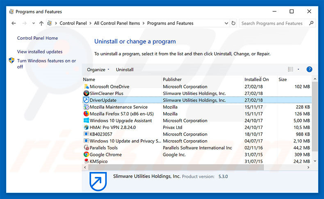Sort by the Publisher column header

pyautogui.click(x=172, y=79)
